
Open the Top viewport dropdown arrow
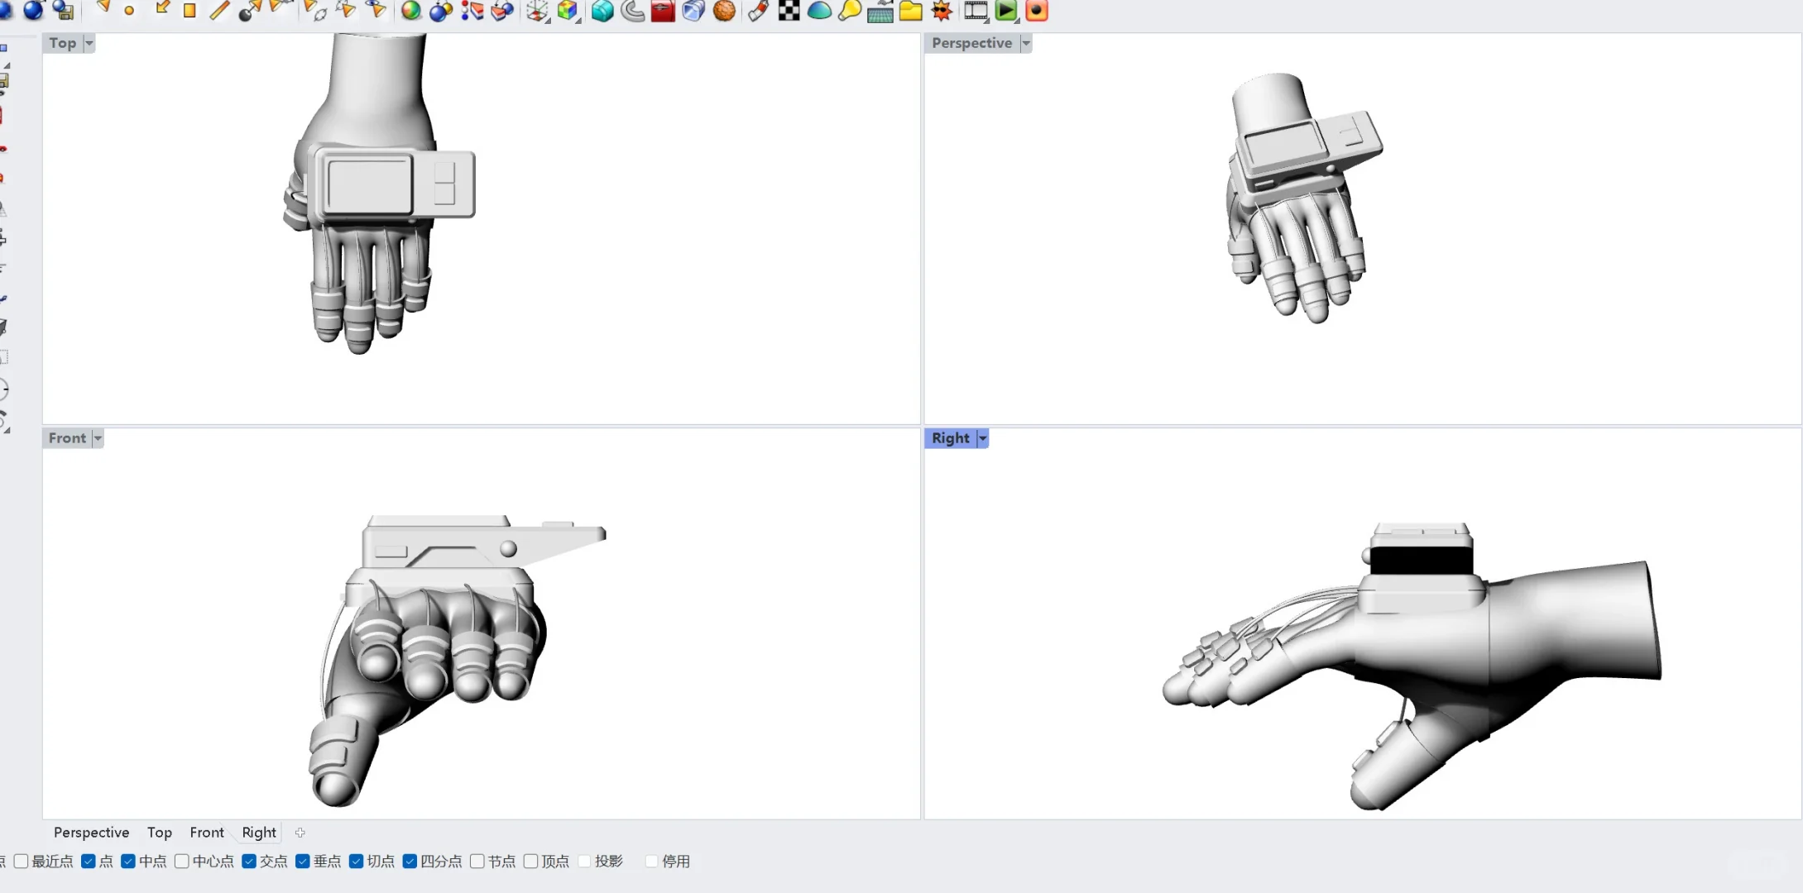89,43
